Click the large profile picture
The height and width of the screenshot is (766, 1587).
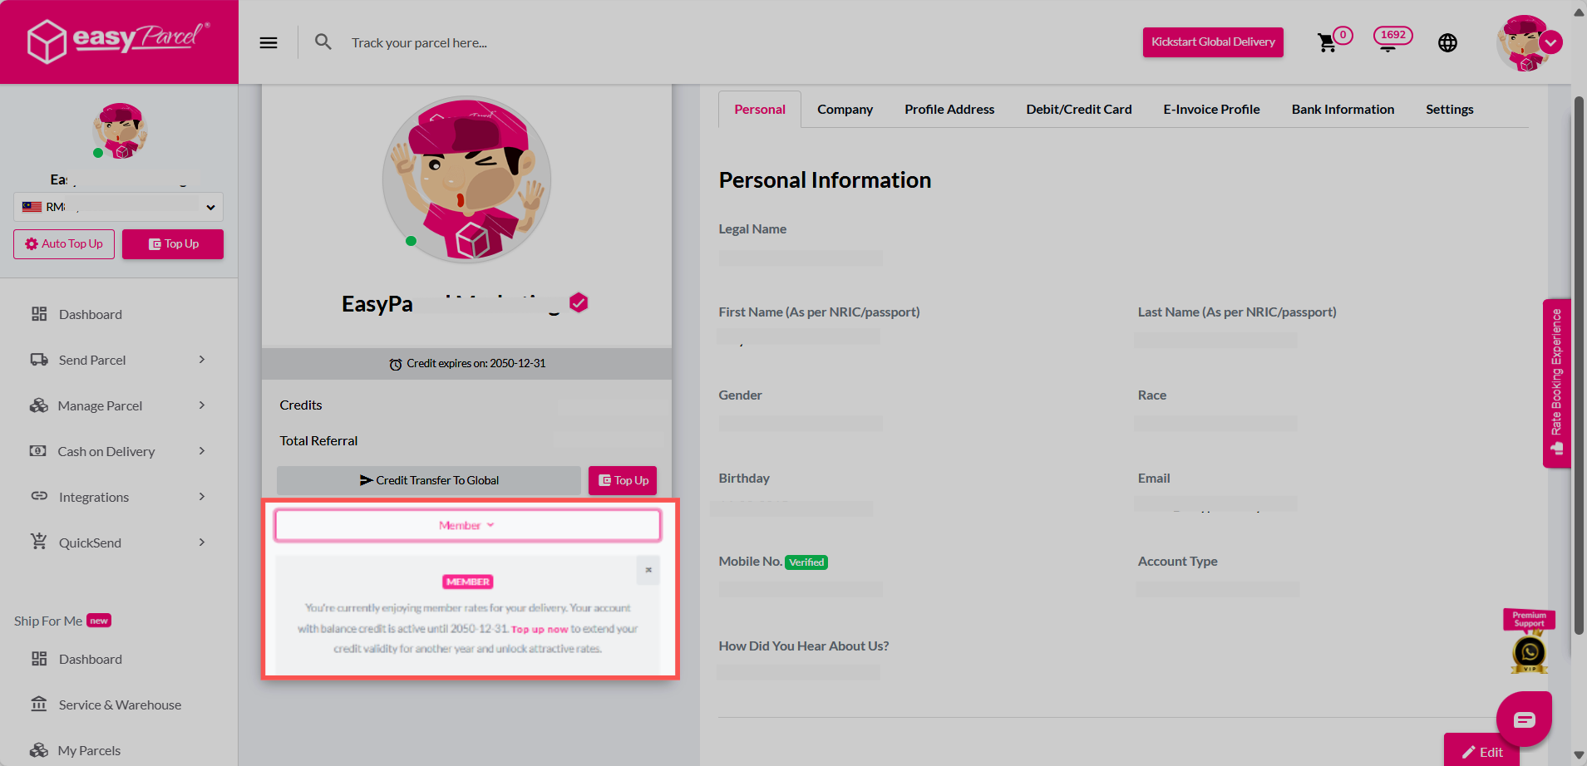tap(466, 179)
